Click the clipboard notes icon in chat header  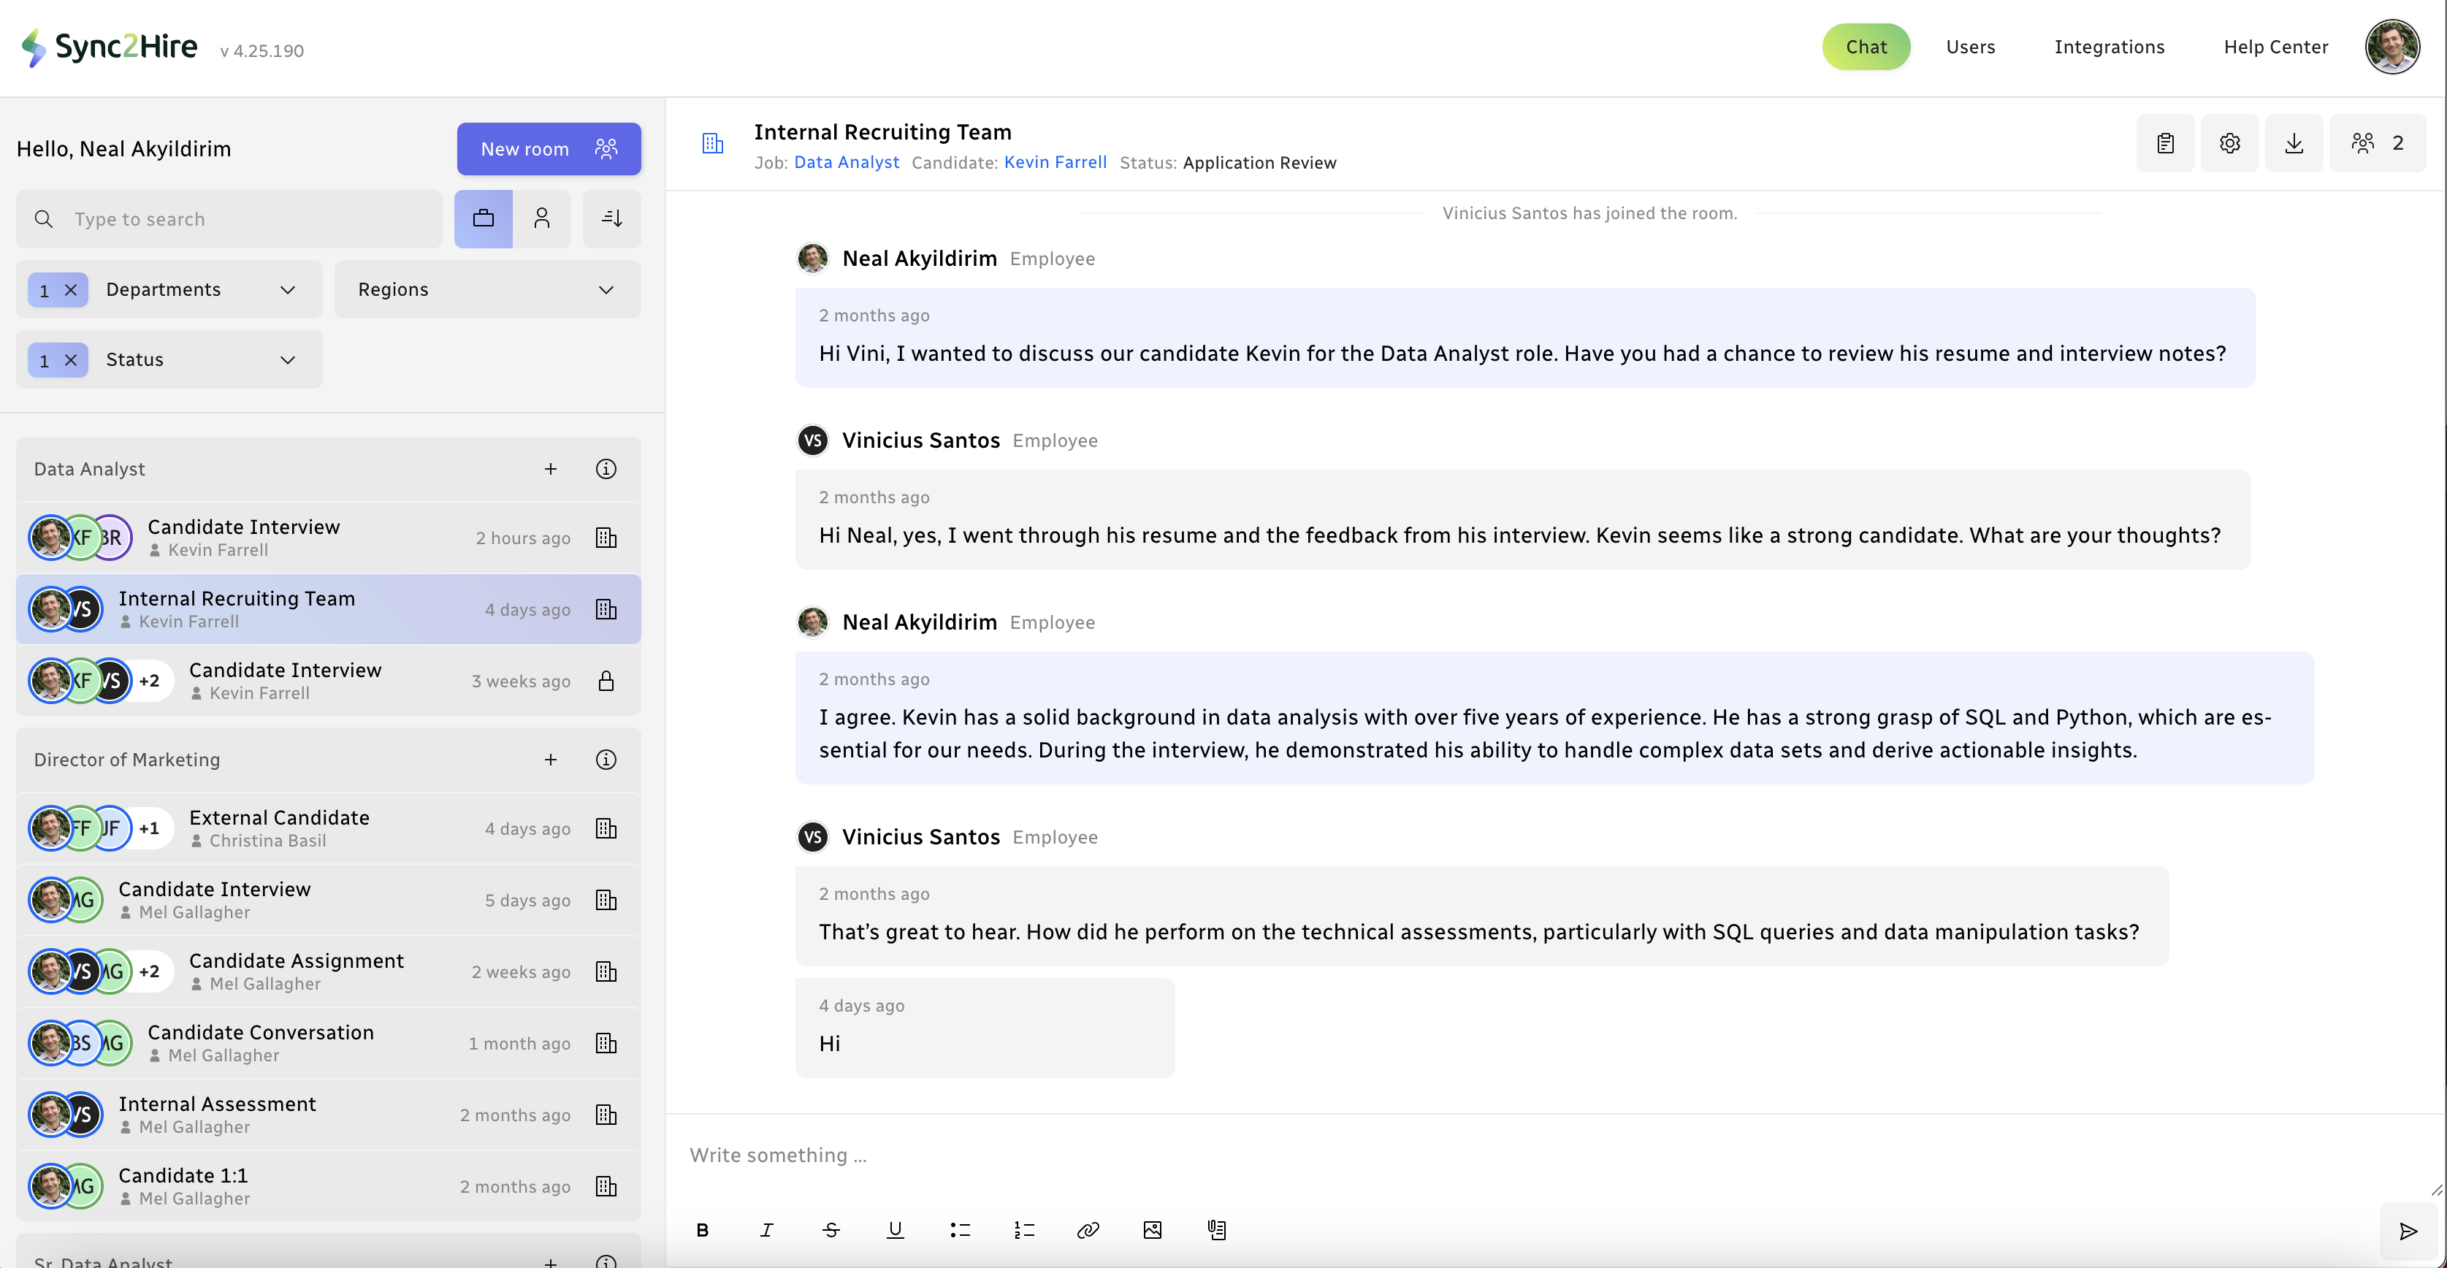pyautogui.click(x=2165, y=143)
